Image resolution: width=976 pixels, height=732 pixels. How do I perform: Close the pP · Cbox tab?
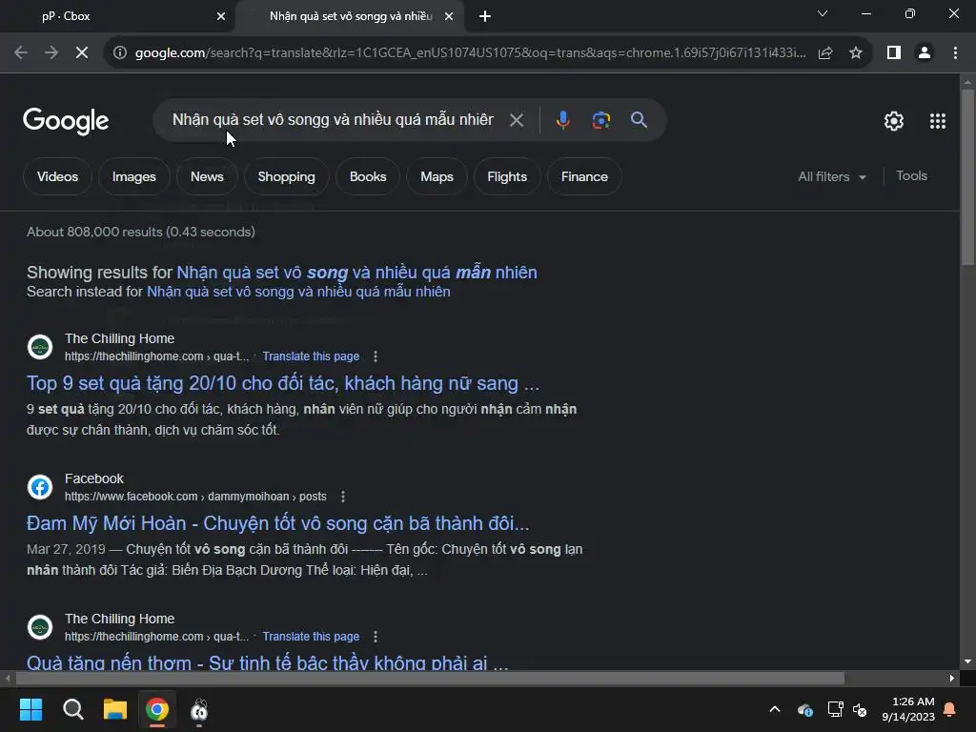point(221,16)
